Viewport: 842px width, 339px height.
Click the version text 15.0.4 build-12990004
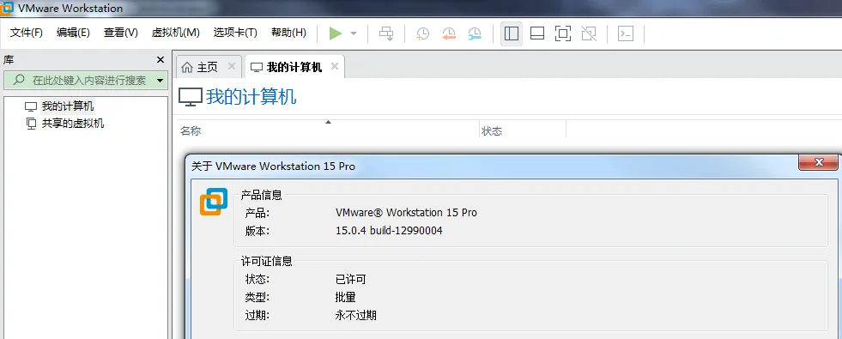click(390, 231)
